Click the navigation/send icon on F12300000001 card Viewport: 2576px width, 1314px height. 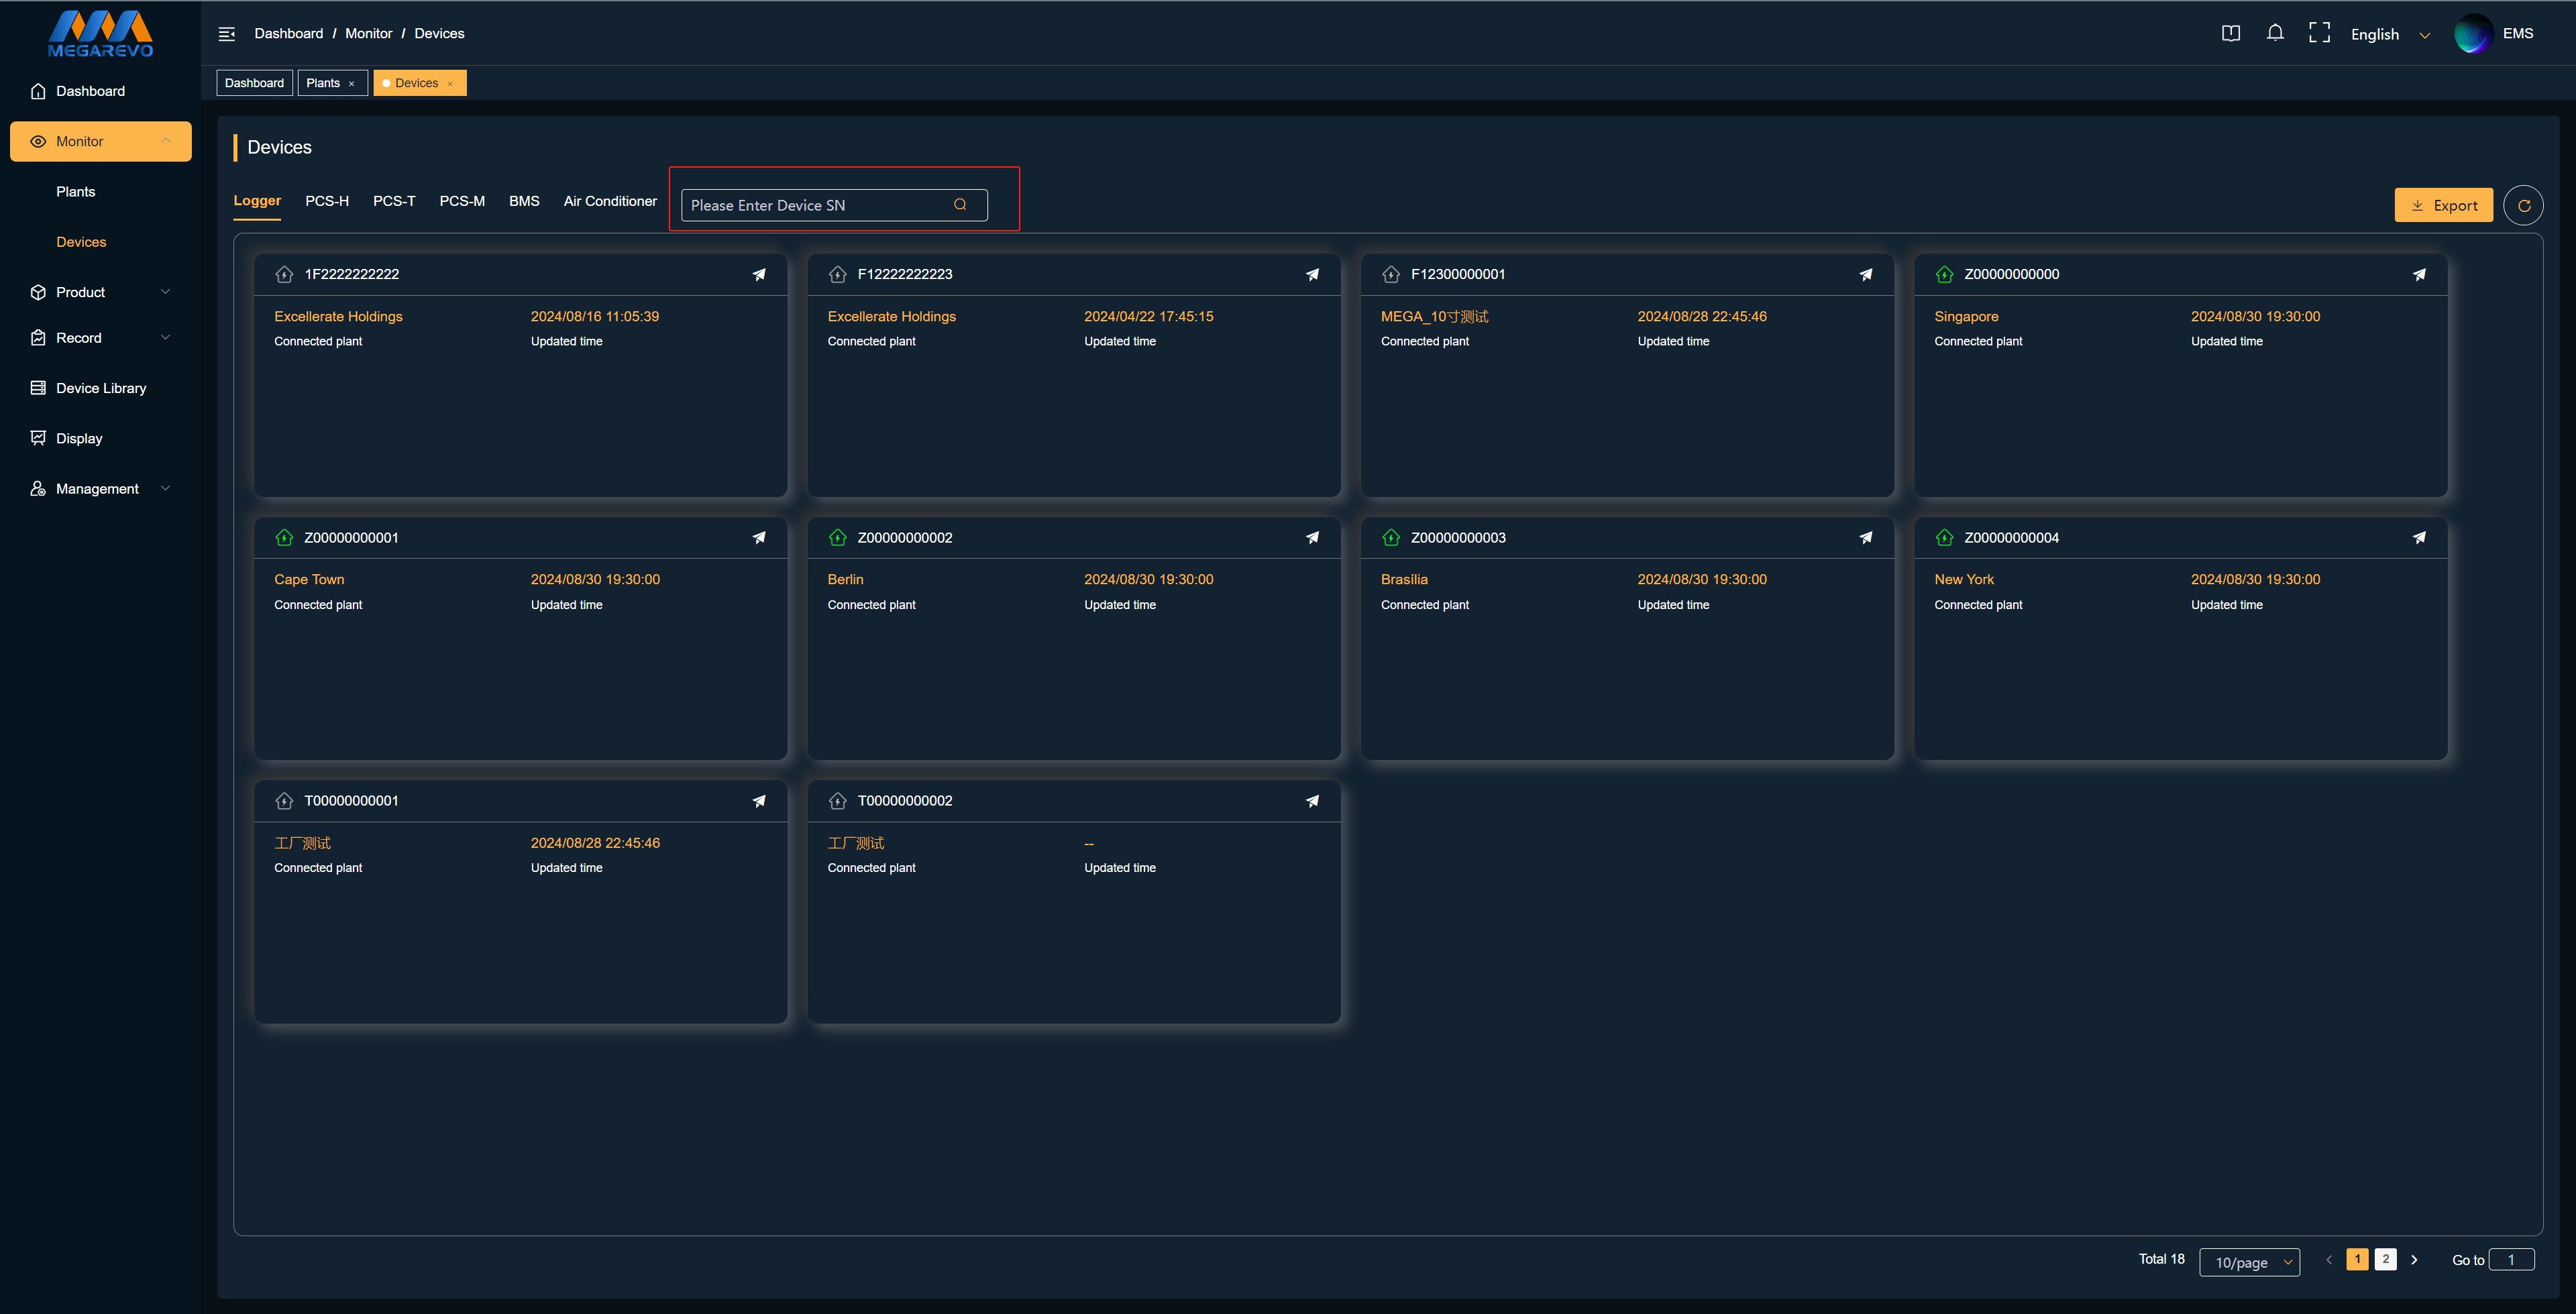point(1866,273)
